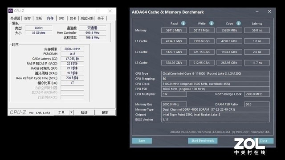Click the DDR4 type value in CPU-Z

click(39, 28)
